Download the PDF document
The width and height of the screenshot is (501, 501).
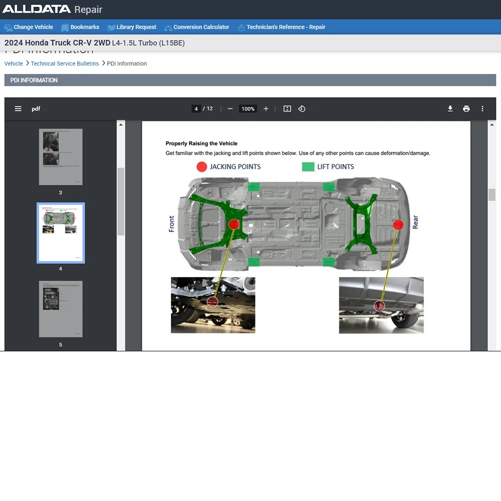point(450,109)
